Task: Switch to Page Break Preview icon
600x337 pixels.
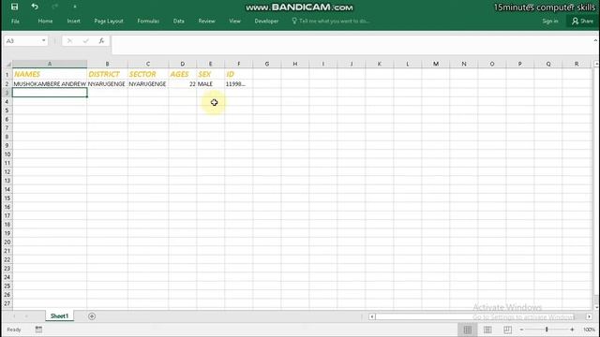Action: [507, 330]
